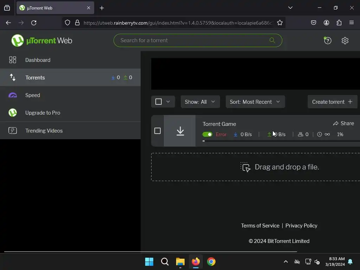This screenshot has width=360, height=270.
Task: Click the site padlock icon
Action: (77, 23)
